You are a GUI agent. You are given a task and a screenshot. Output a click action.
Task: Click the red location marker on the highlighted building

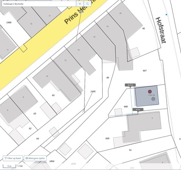(150, 91)
